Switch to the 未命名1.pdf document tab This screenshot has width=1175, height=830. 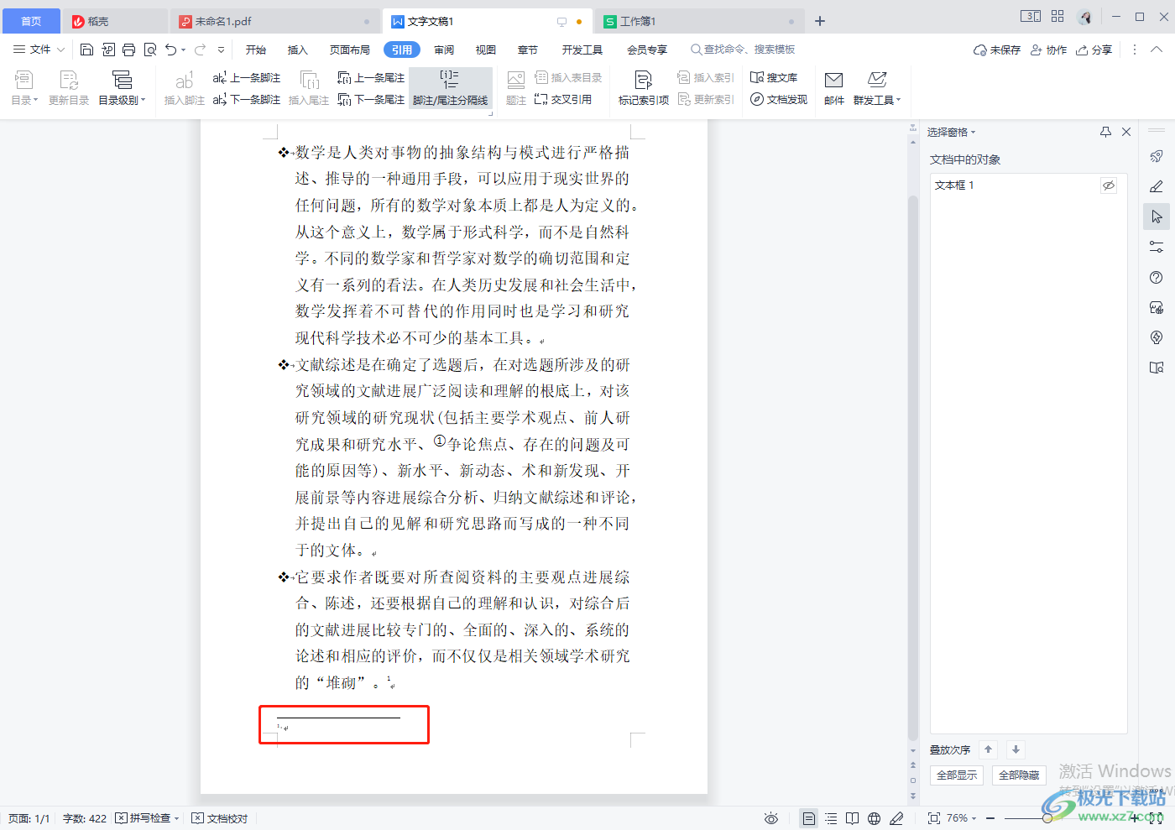275,21
